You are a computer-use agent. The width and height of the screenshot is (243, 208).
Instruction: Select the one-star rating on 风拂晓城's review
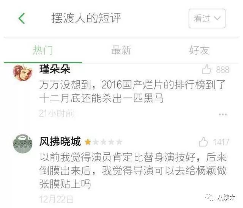point(88,142)
